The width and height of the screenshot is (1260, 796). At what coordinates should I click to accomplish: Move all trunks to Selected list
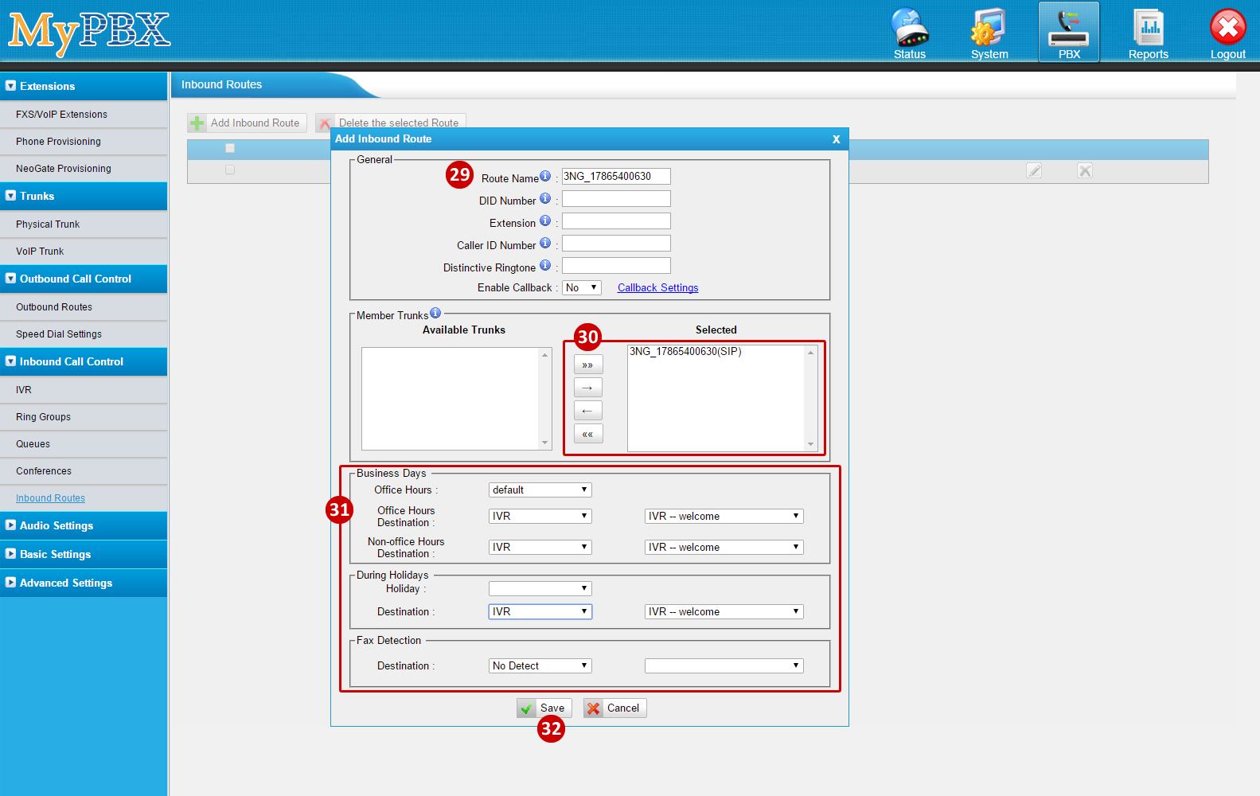pos(587,365)
